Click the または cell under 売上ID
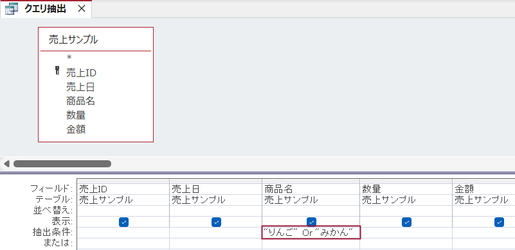Viewport: 515px width, 250px height. (123, 244)
